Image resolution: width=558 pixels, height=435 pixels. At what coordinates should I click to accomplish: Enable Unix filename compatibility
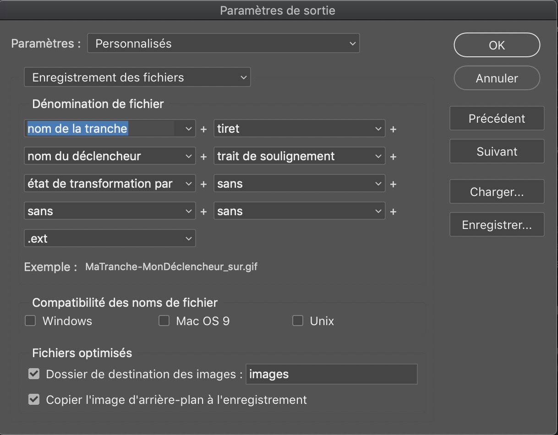pyautogui.click(x=297, y=321)
